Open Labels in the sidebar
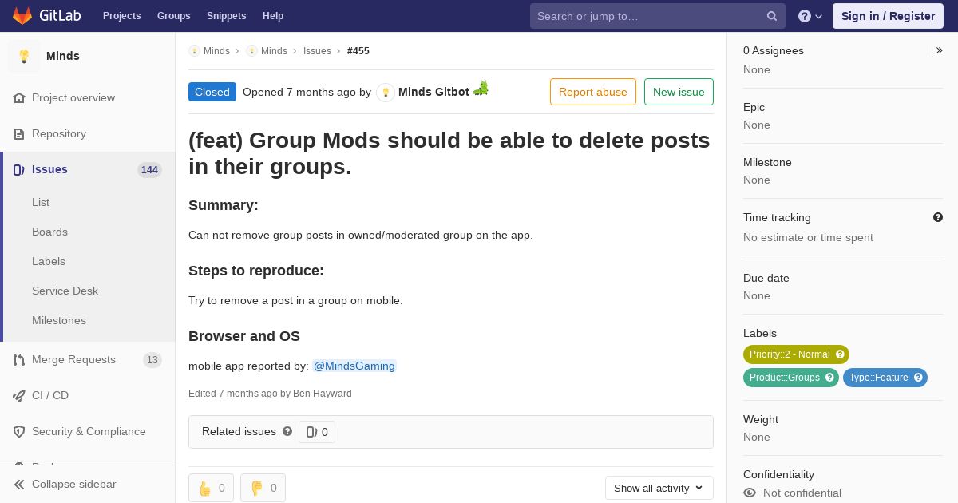This screenshot has height=503, width=958. (49, 262)
